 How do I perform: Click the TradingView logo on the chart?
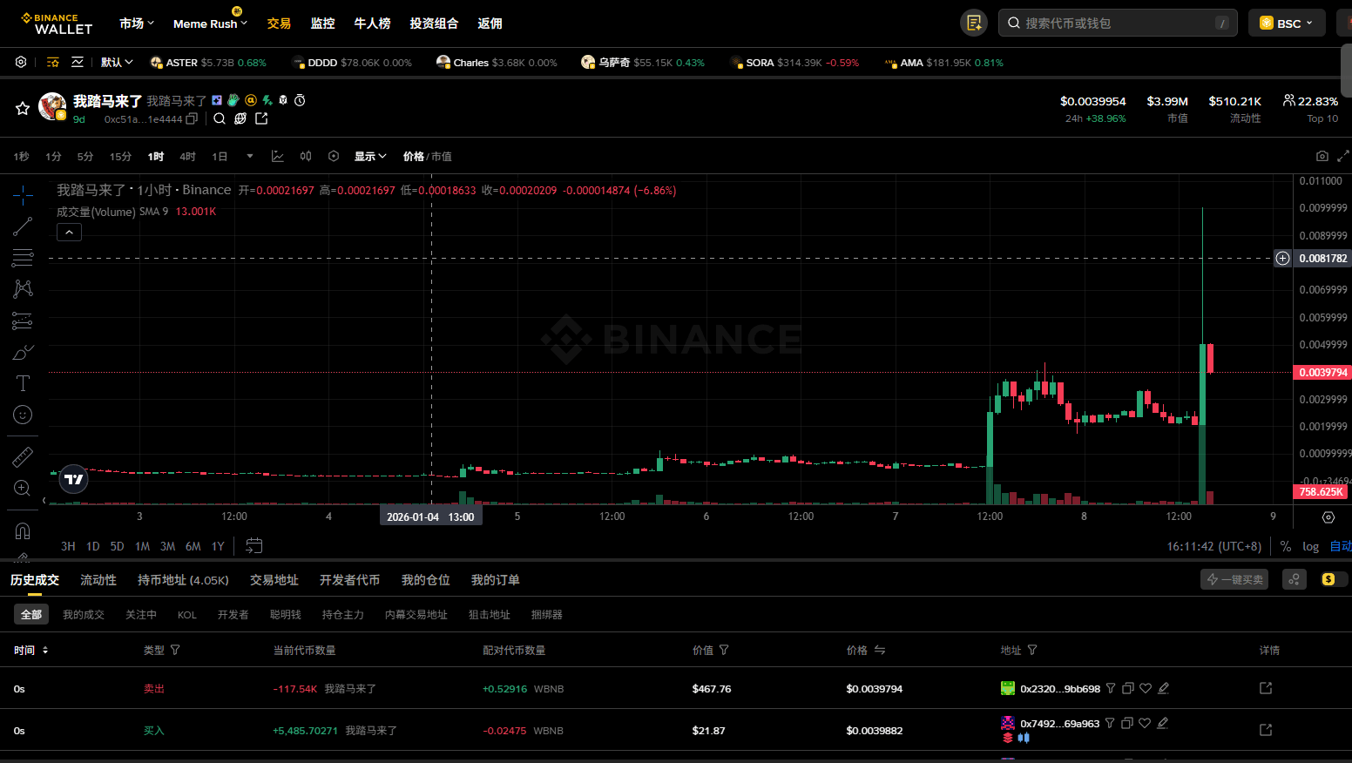tap(74, 479)
